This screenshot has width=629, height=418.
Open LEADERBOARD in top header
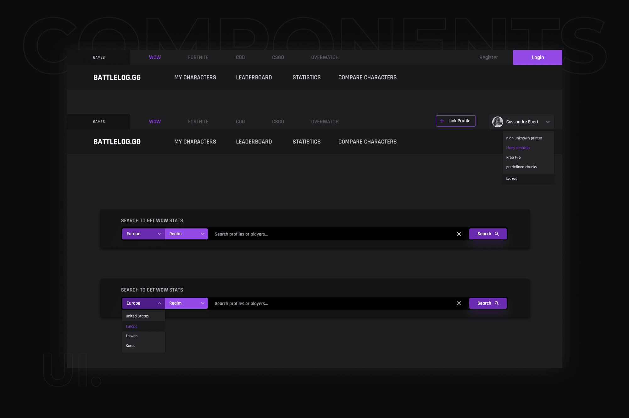coord(254,78)
